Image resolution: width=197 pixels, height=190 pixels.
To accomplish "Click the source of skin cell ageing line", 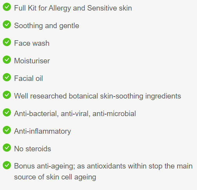I will [x=55, y=177].
